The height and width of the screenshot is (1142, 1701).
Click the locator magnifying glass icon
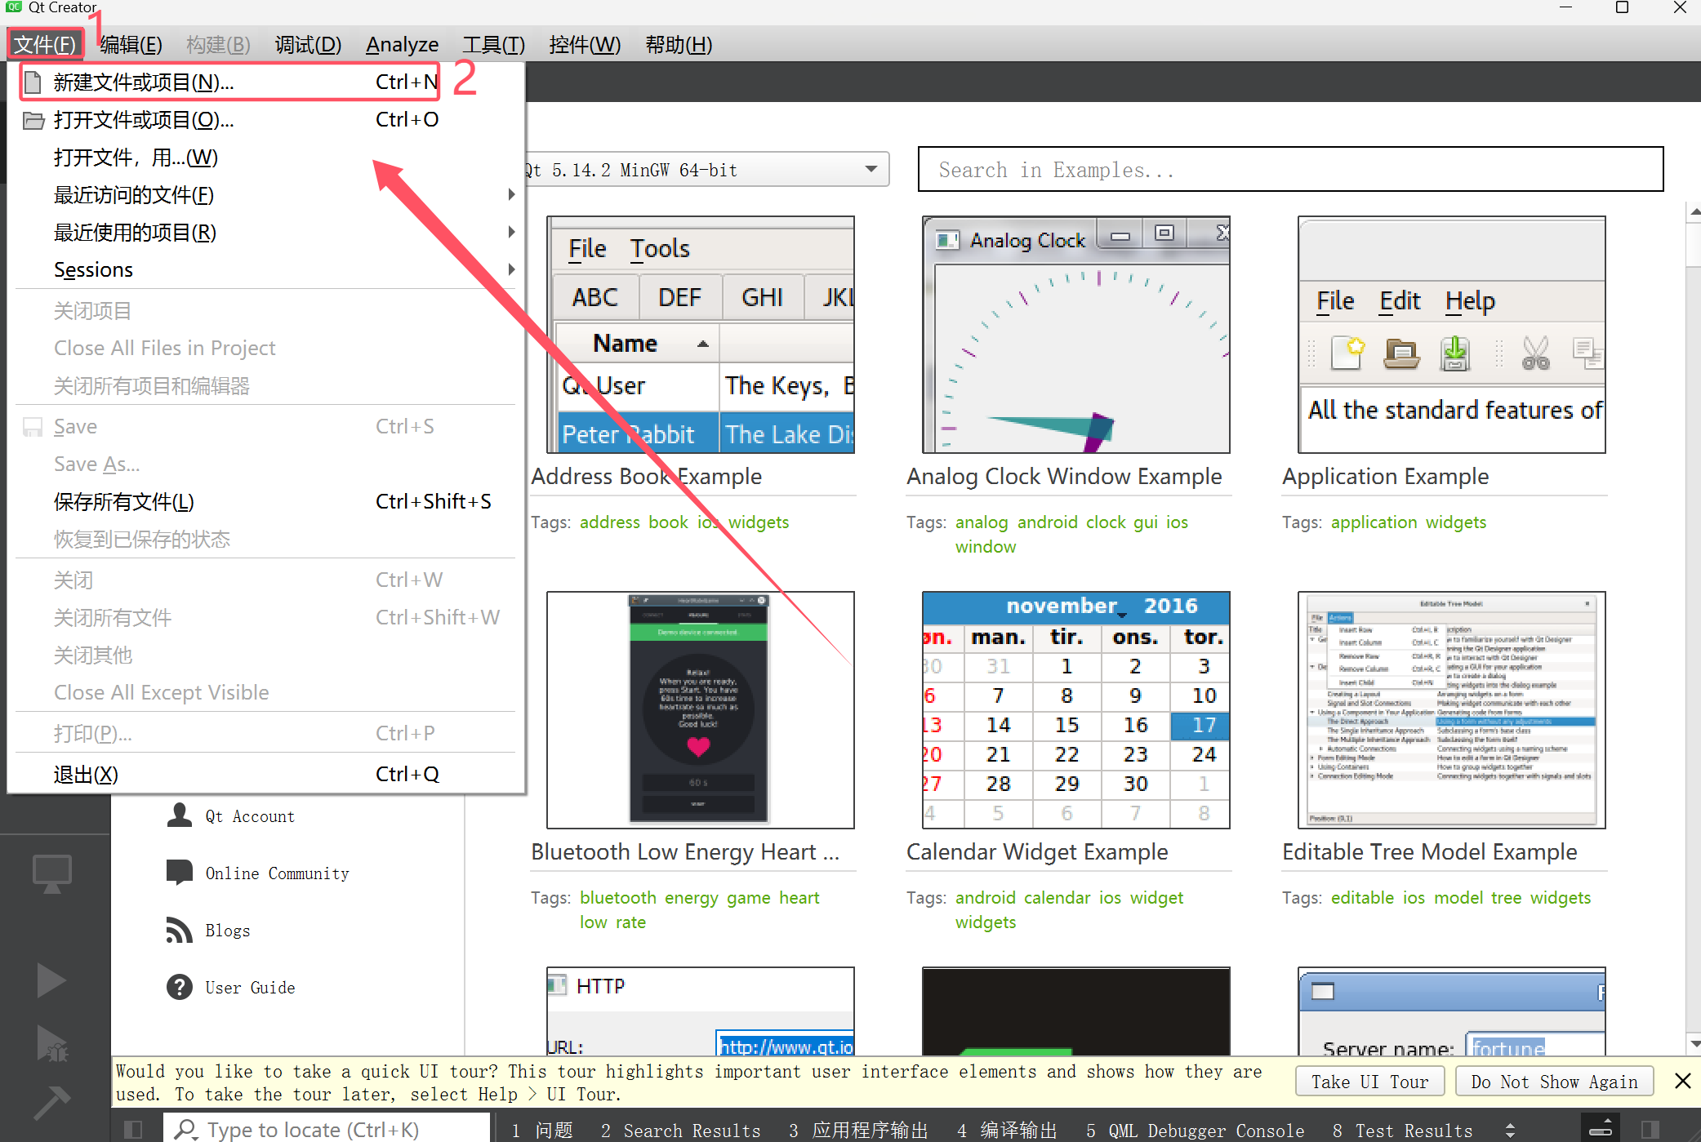(186, 1130)
